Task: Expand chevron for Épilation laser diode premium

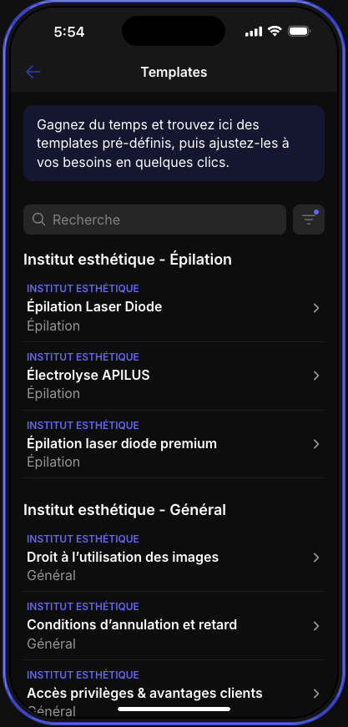Action: coord(316,444)
